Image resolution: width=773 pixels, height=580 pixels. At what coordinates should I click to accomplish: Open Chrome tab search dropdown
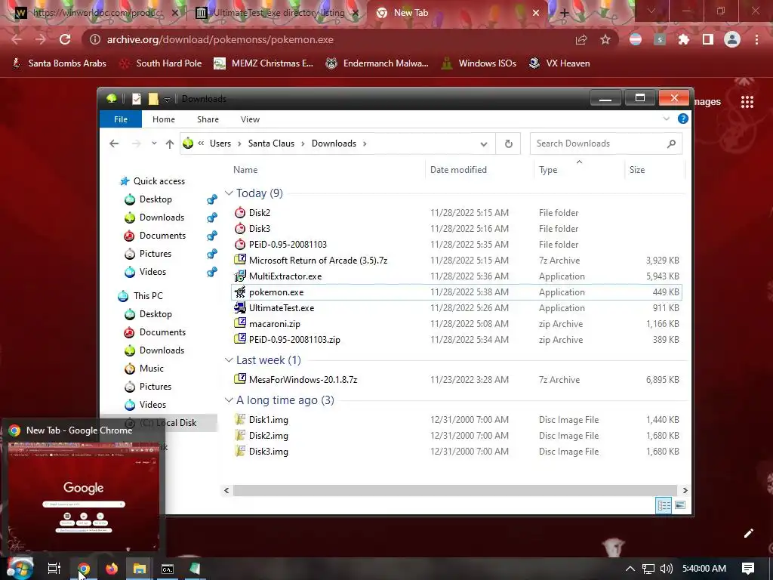[x=651, y=11]
